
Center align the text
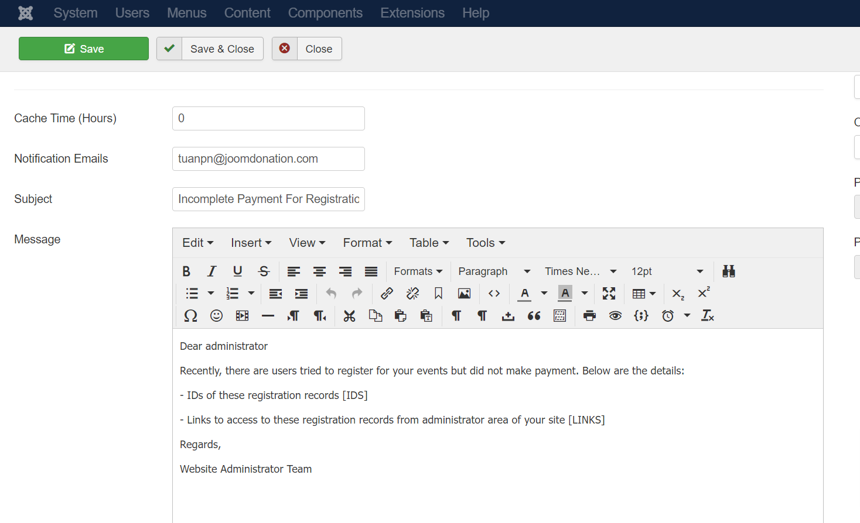tap(319, 271)
